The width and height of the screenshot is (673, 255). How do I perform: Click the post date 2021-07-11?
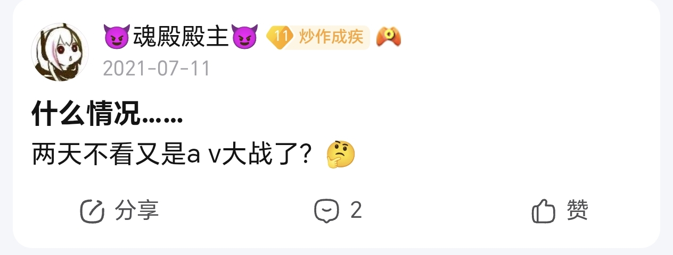coord(157,69)
